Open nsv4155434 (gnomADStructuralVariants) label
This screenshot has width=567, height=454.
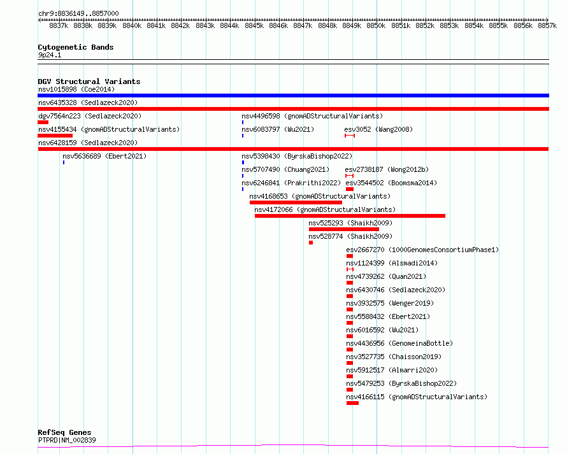click(x=109, y=129)
